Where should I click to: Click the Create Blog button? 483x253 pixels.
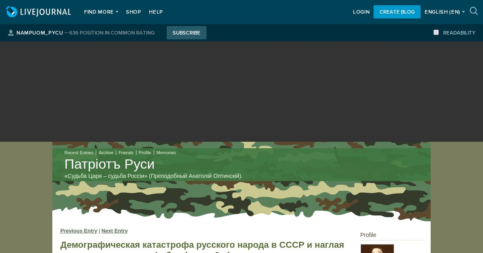(397, 12)
